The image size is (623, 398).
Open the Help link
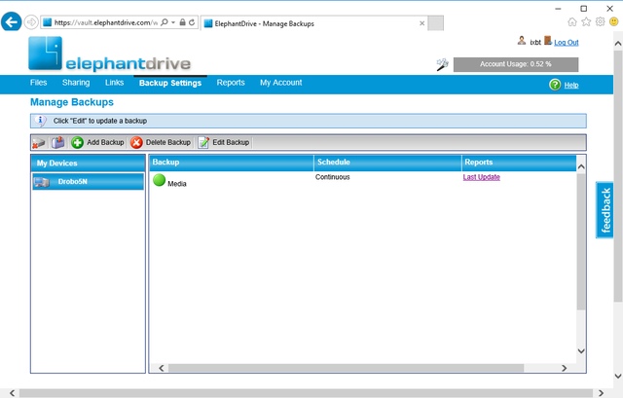tap(571, 85)
